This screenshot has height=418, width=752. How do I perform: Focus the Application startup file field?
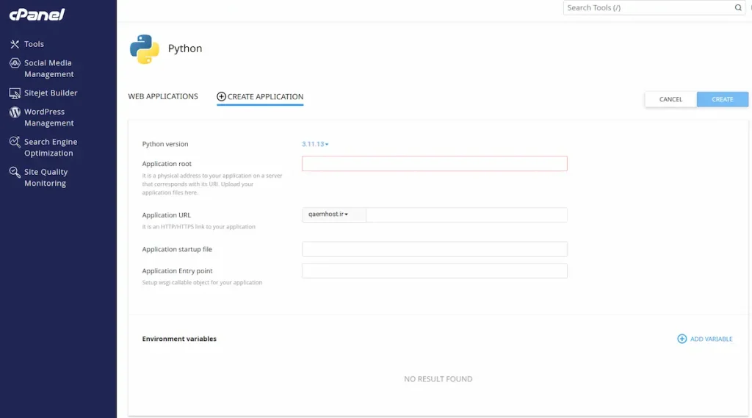(435, 249)
